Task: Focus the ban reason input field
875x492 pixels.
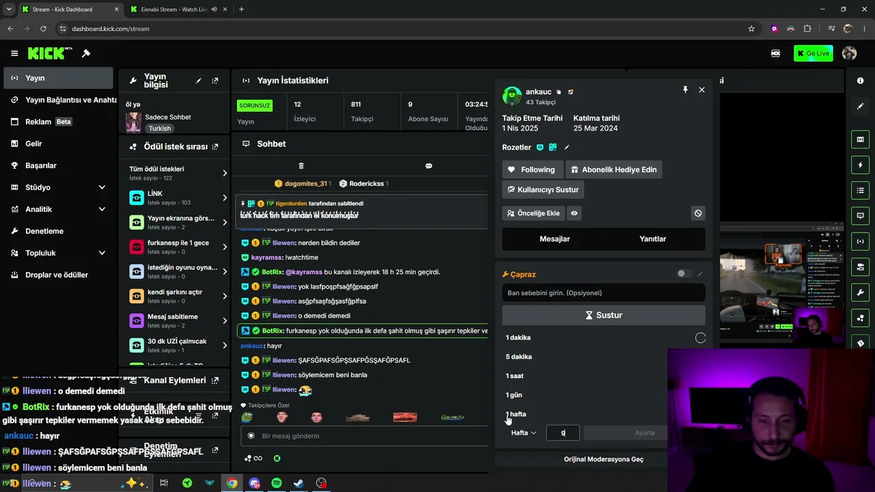Action: pos(604,293)
